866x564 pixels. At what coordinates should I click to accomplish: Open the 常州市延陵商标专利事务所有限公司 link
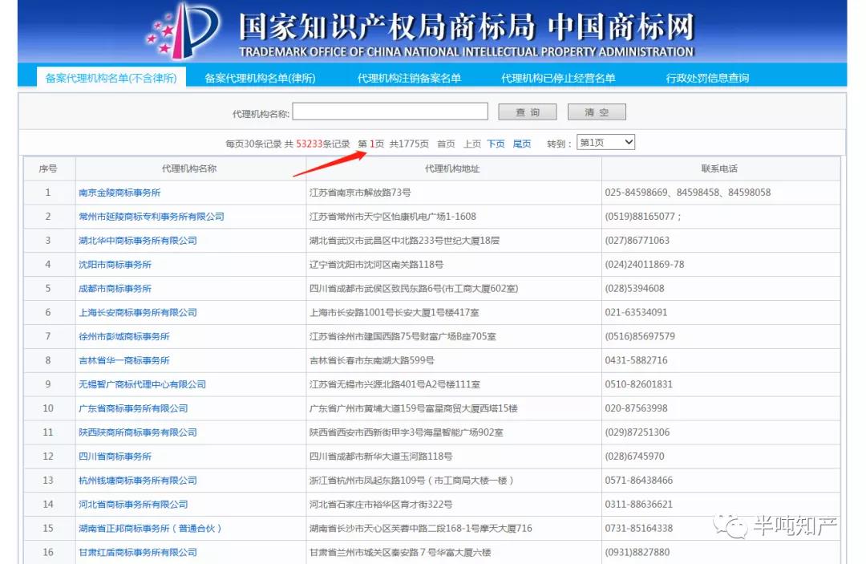[152, 217]
